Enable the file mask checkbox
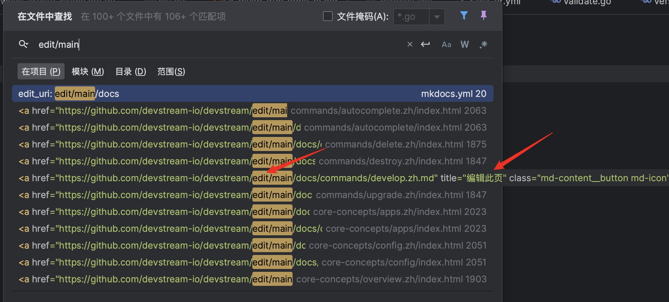 pos(327,16)
